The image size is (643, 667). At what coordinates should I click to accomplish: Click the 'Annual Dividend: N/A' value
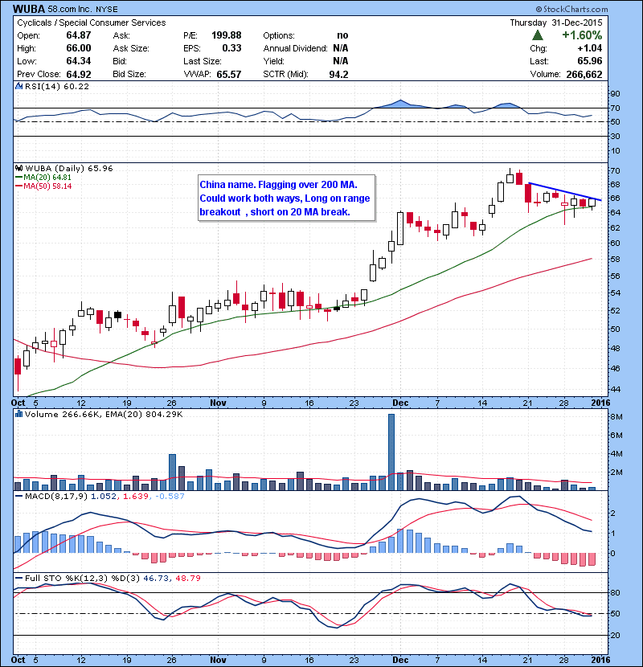coord(341,48)
